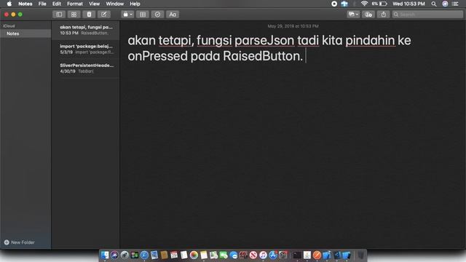Open yellow Notes icon in dock
The width and height of the screenshot is (466, 262).
[x=204, y=255]
